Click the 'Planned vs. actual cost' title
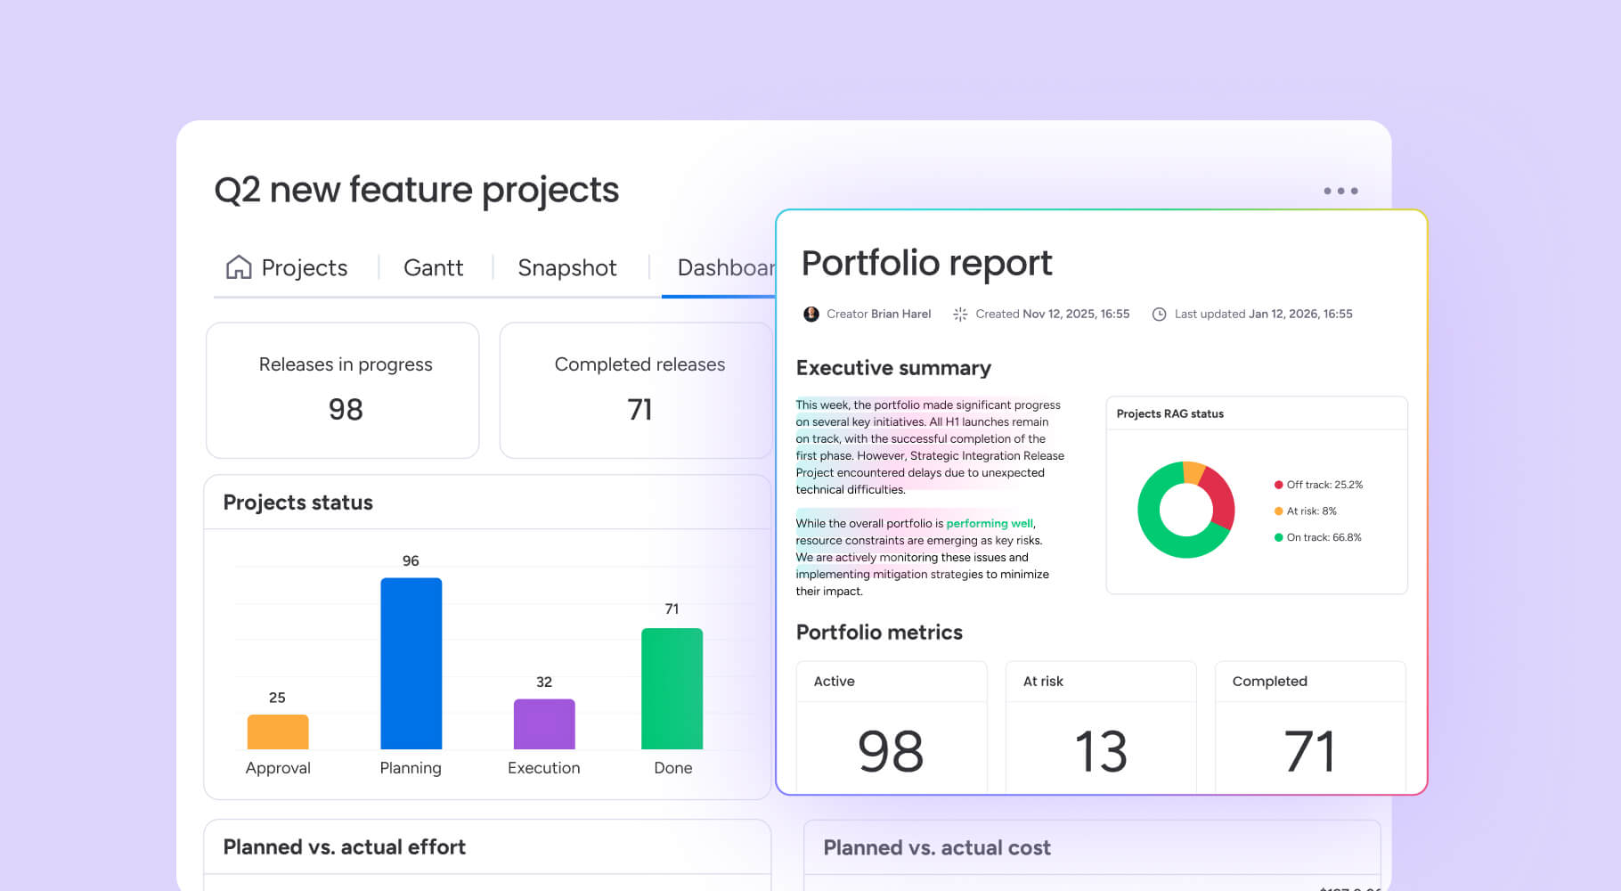Image resolution: width=1621 pixels, height=891 pixels. (937, 848)
